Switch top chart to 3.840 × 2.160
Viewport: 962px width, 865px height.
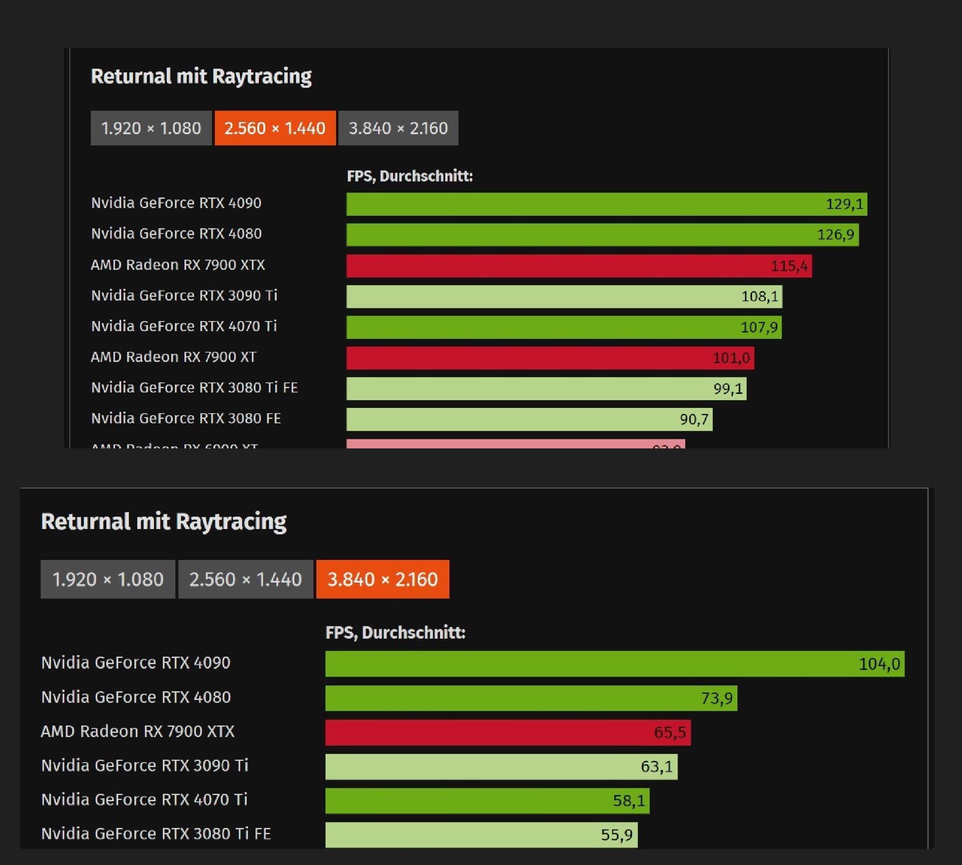[398, 128]
